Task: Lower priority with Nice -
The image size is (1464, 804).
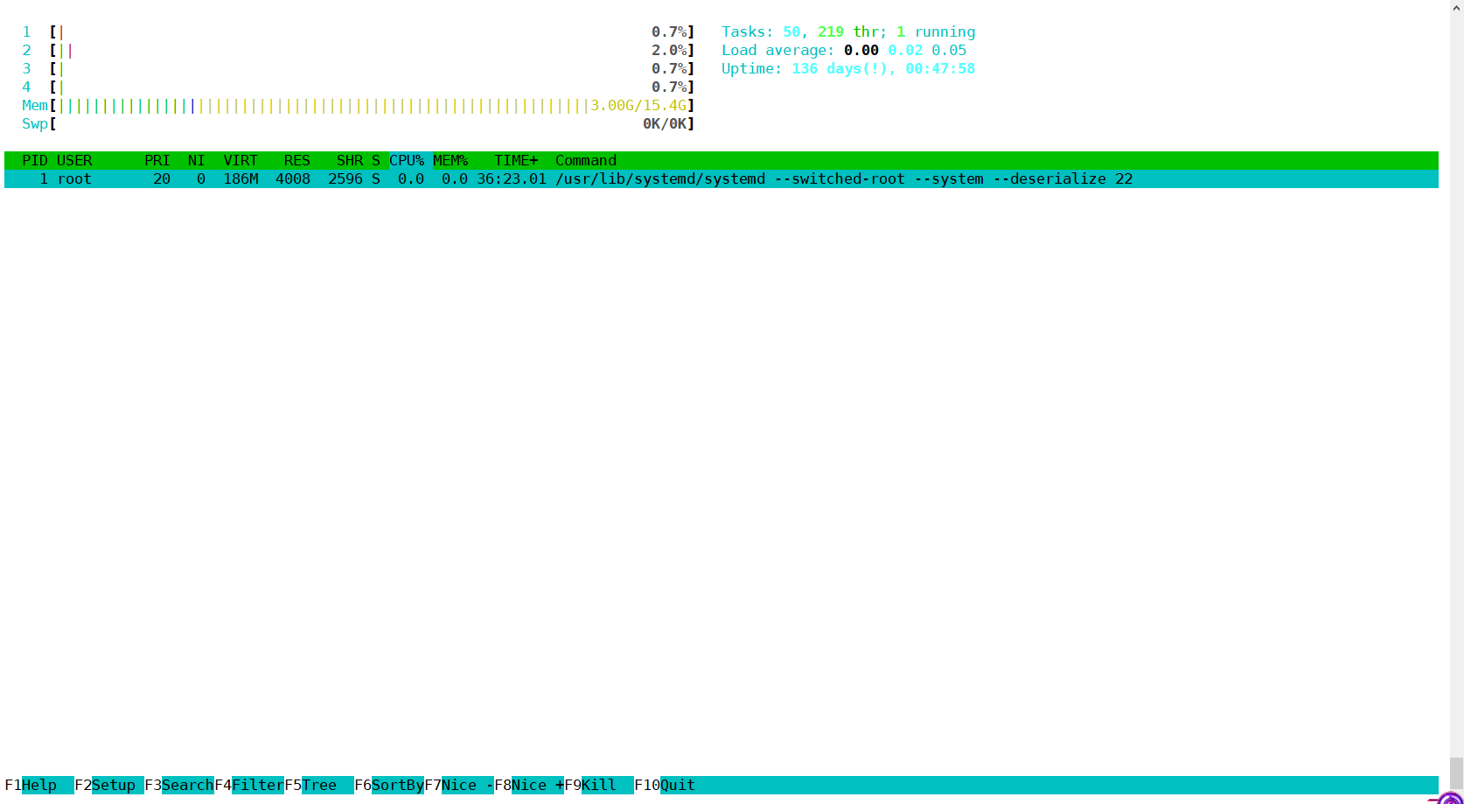Action: [x=468, y=785]
